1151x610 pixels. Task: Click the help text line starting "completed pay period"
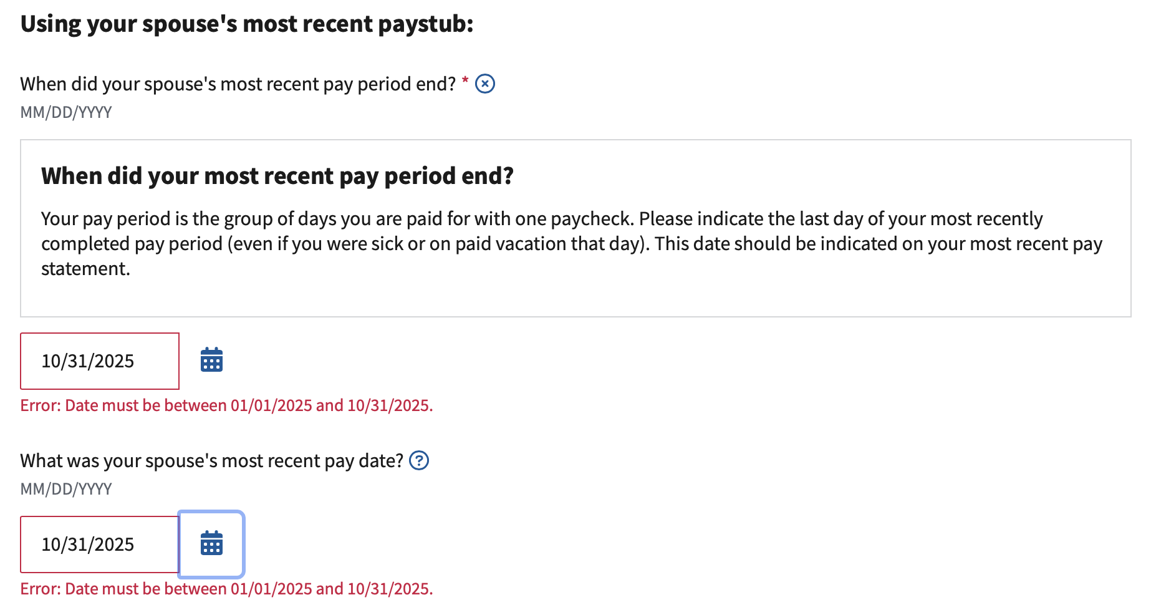click(x=571, y=244)
